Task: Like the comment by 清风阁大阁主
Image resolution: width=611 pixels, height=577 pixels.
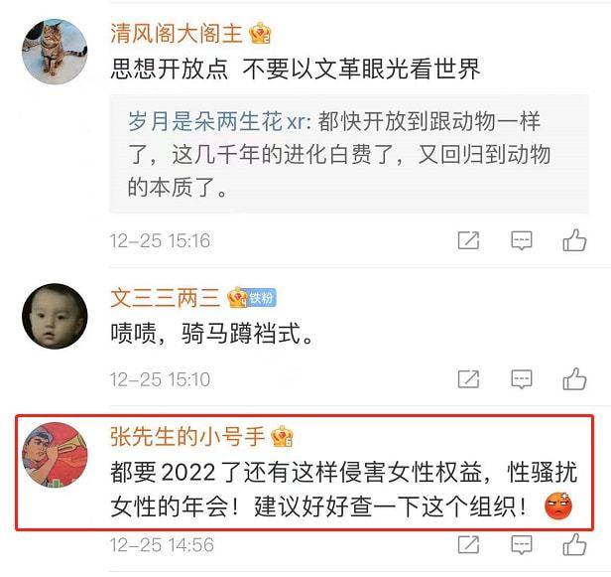Action: pos(574,239)
